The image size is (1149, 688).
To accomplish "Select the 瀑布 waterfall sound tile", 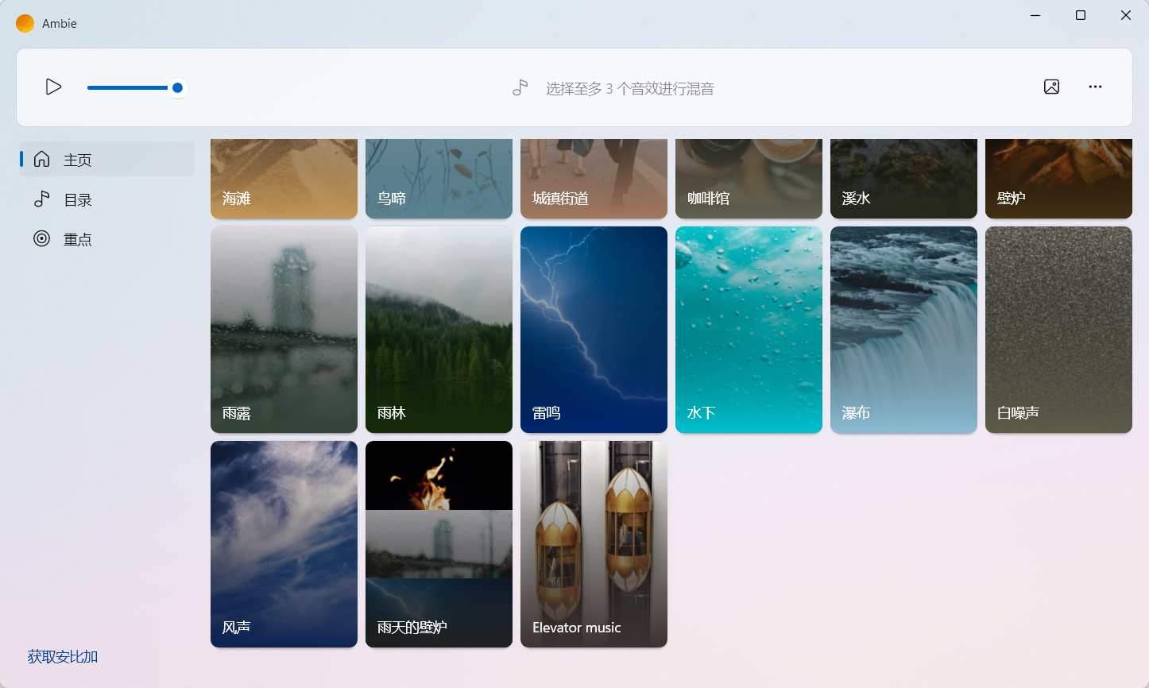I will pyautogui.click(x=903, y=330).
